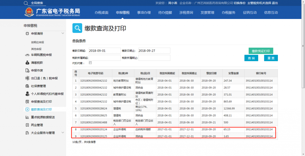
Task: Click tax ticket number 320180920000020124
Action: (94, 129)
